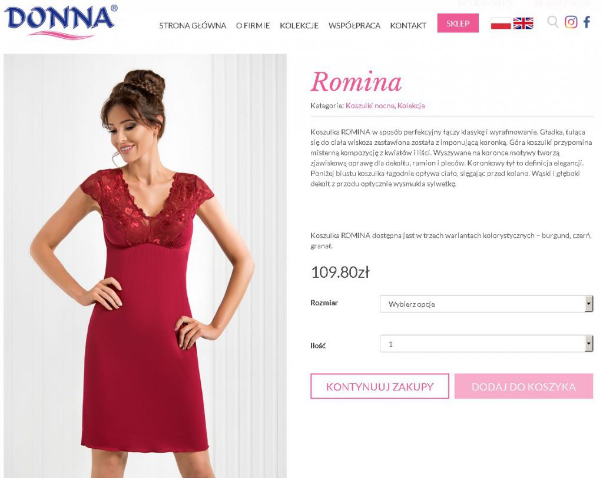Click KONTYNUUJ ZAKUPY button

coord(380,386)
